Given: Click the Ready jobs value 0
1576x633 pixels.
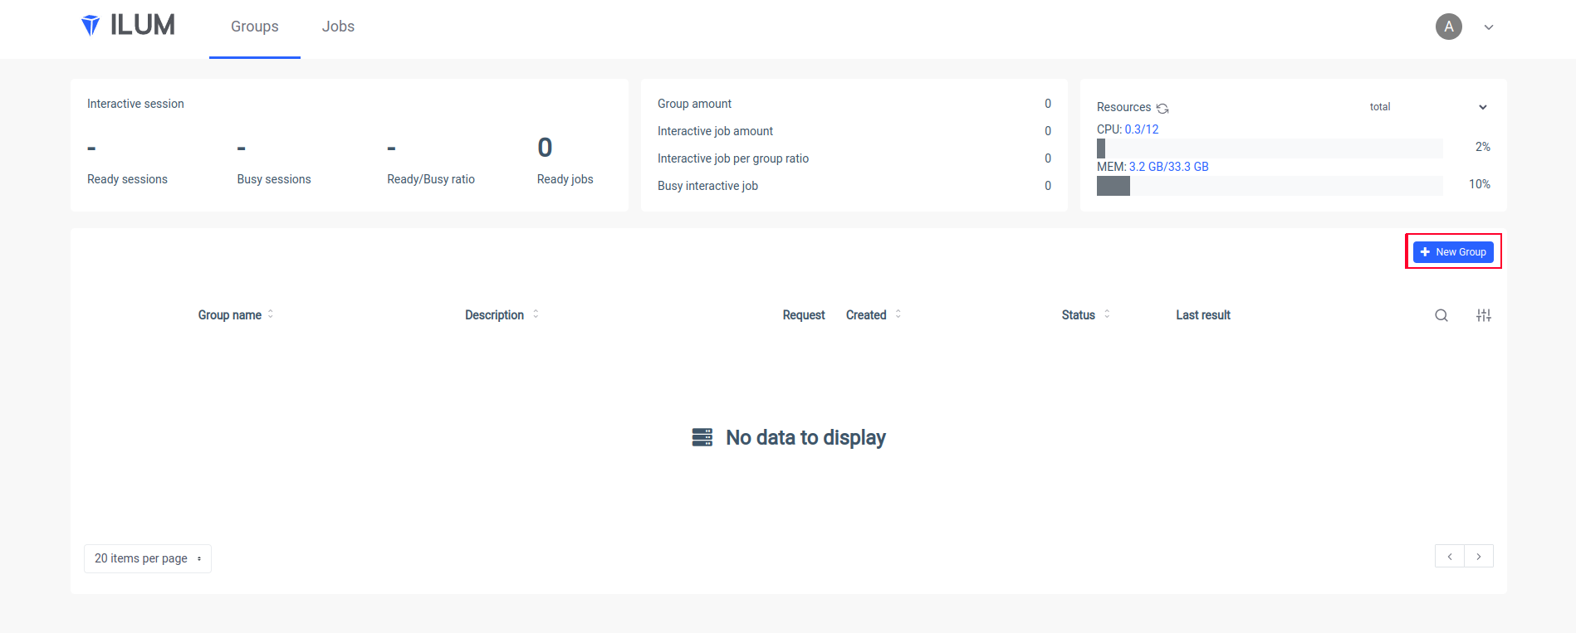Looking at the screenshot, I should click(x=545, y=148).
